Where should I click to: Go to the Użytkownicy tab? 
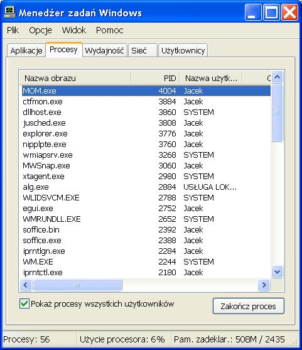[x=183, y=51]
